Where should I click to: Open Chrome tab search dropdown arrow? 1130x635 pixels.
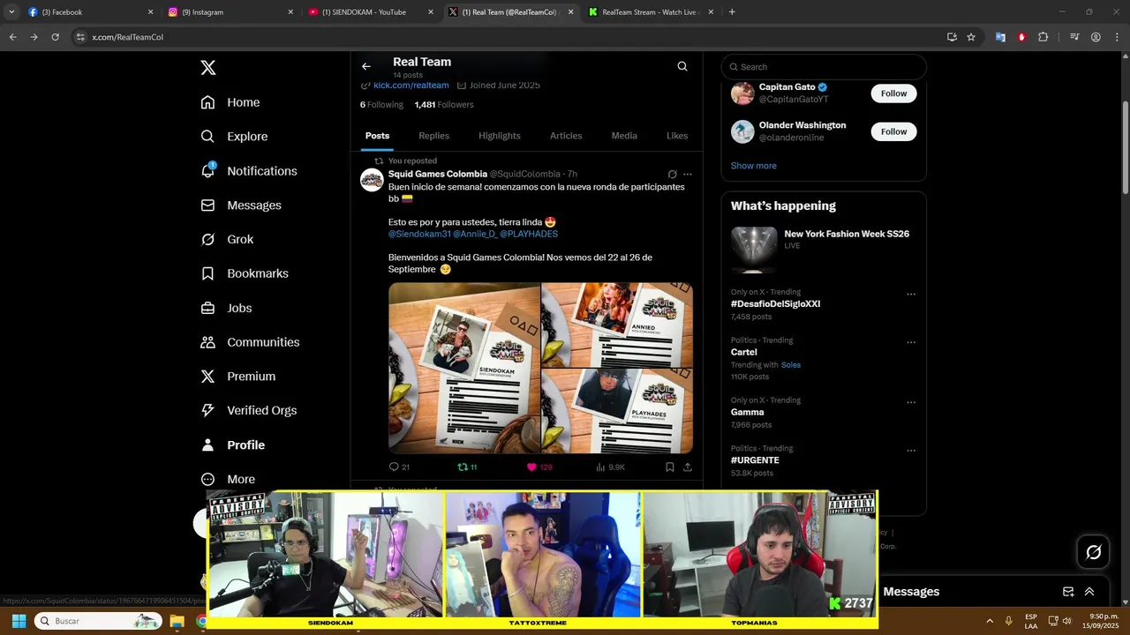pyautogui.click(x=11, y=11)
